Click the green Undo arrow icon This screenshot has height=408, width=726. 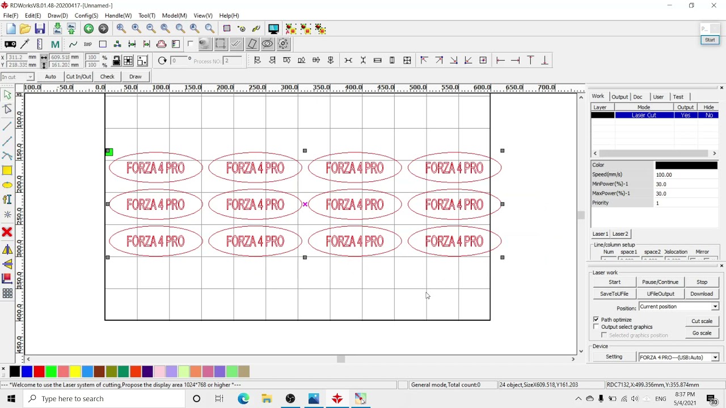[x=88, y=29]
